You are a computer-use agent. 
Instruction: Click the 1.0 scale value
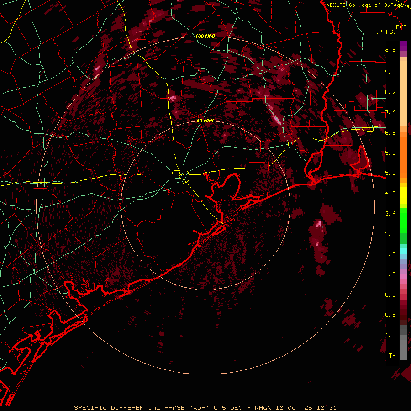pyautogui.click(x=390, y=274)
